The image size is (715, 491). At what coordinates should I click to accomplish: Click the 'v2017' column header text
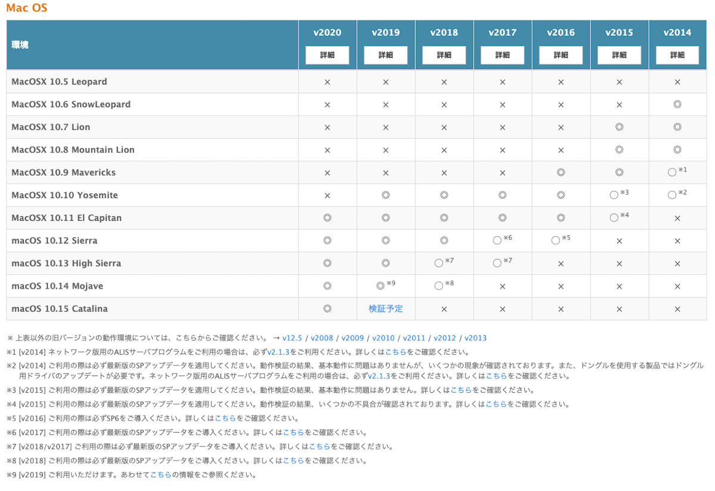[x=502, y=33]
